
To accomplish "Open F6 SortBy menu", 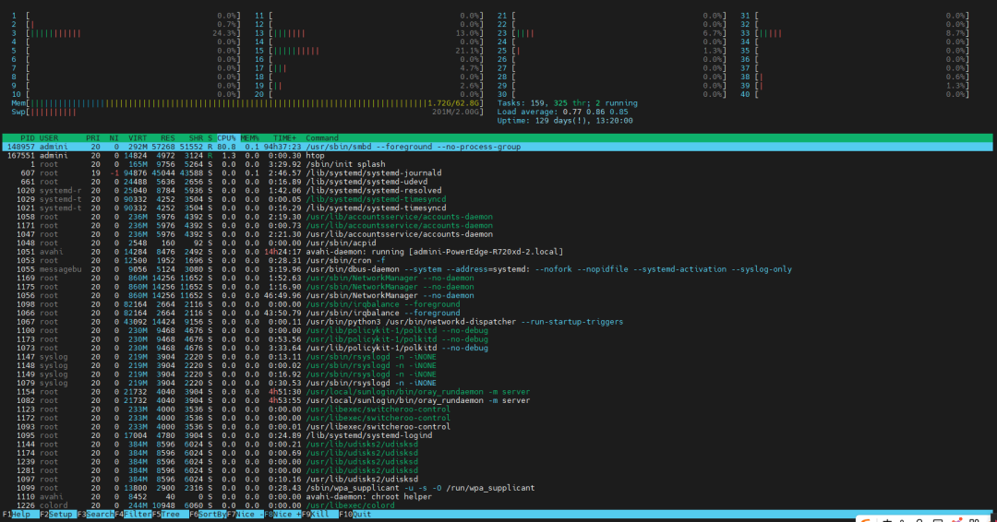I will (208, 515).
